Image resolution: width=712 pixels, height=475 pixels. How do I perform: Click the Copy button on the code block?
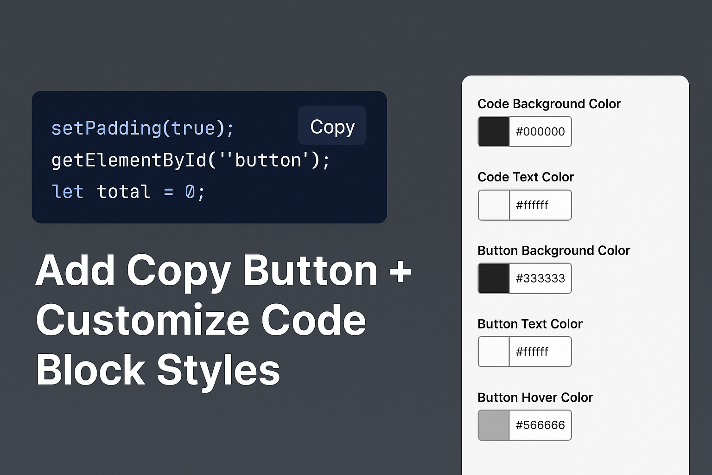[x=332, y=126]
